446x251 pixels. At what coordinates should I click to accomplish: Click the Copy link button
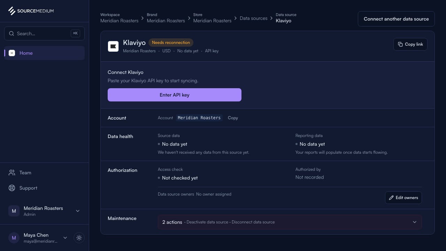[410, 44]
